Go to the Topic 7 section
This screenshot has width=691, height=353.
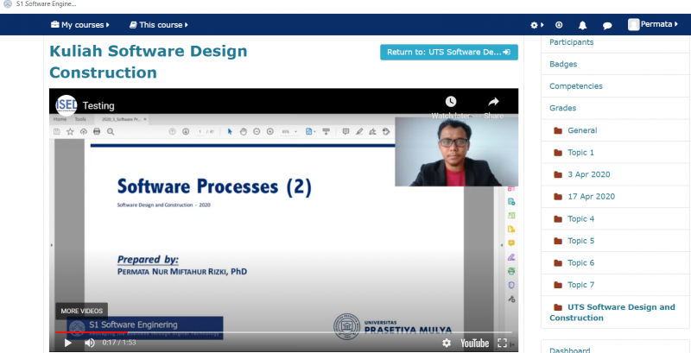pyautogui.click(x=580, y=285)
